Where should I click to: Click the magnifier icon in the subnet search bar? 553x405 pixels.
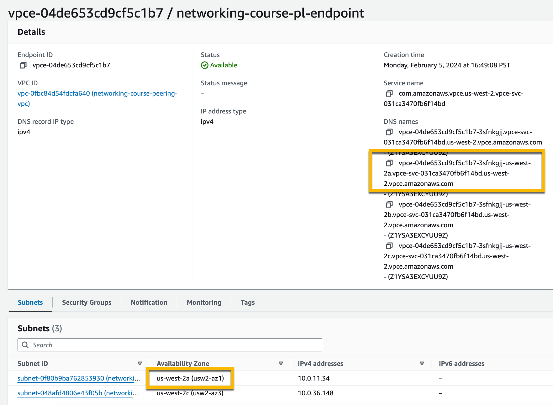pos(25,345)
